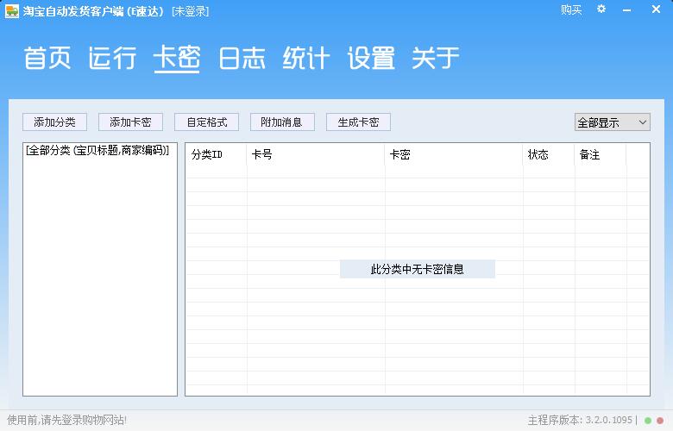Open the 运行 tab

(x=112, y=59)
